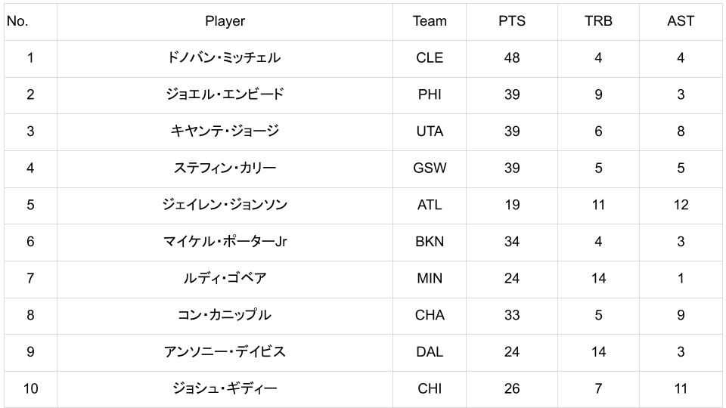Click the Team column header
The width and height of the screenshot is (726, 408).
point(430,21)
